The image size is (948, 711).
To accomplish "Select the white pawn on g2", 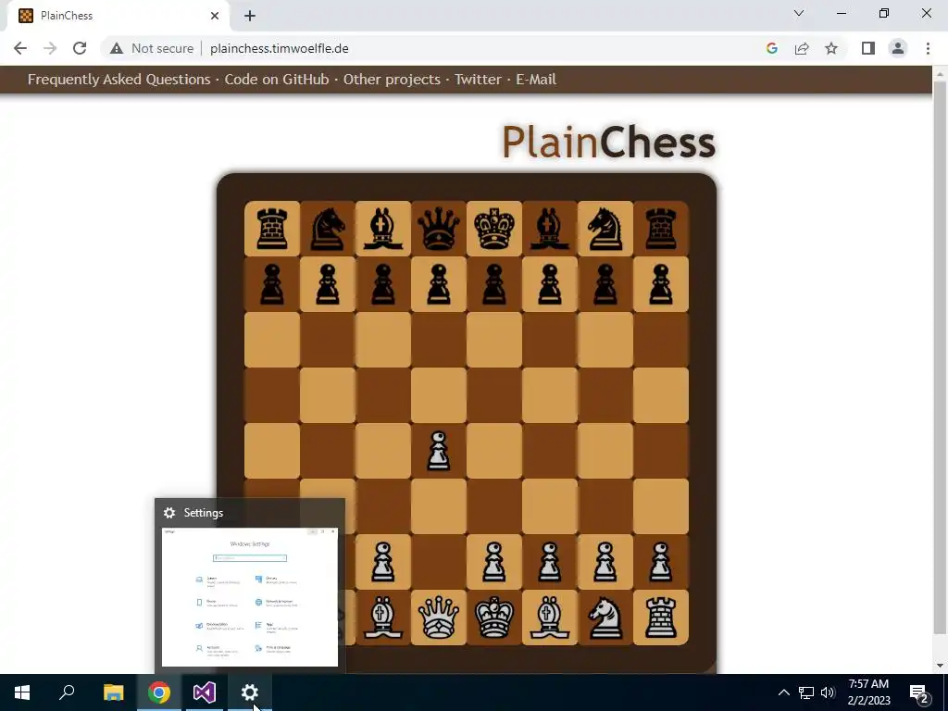I will click(605, 562).
